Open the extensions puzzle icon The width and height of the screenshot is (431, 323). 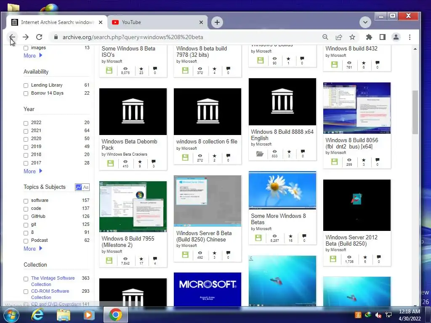(369, 37)
